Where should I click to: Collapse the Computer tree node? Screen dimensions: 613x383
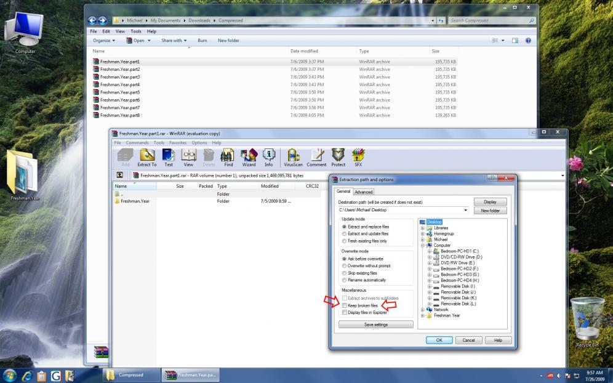[423, 246]
